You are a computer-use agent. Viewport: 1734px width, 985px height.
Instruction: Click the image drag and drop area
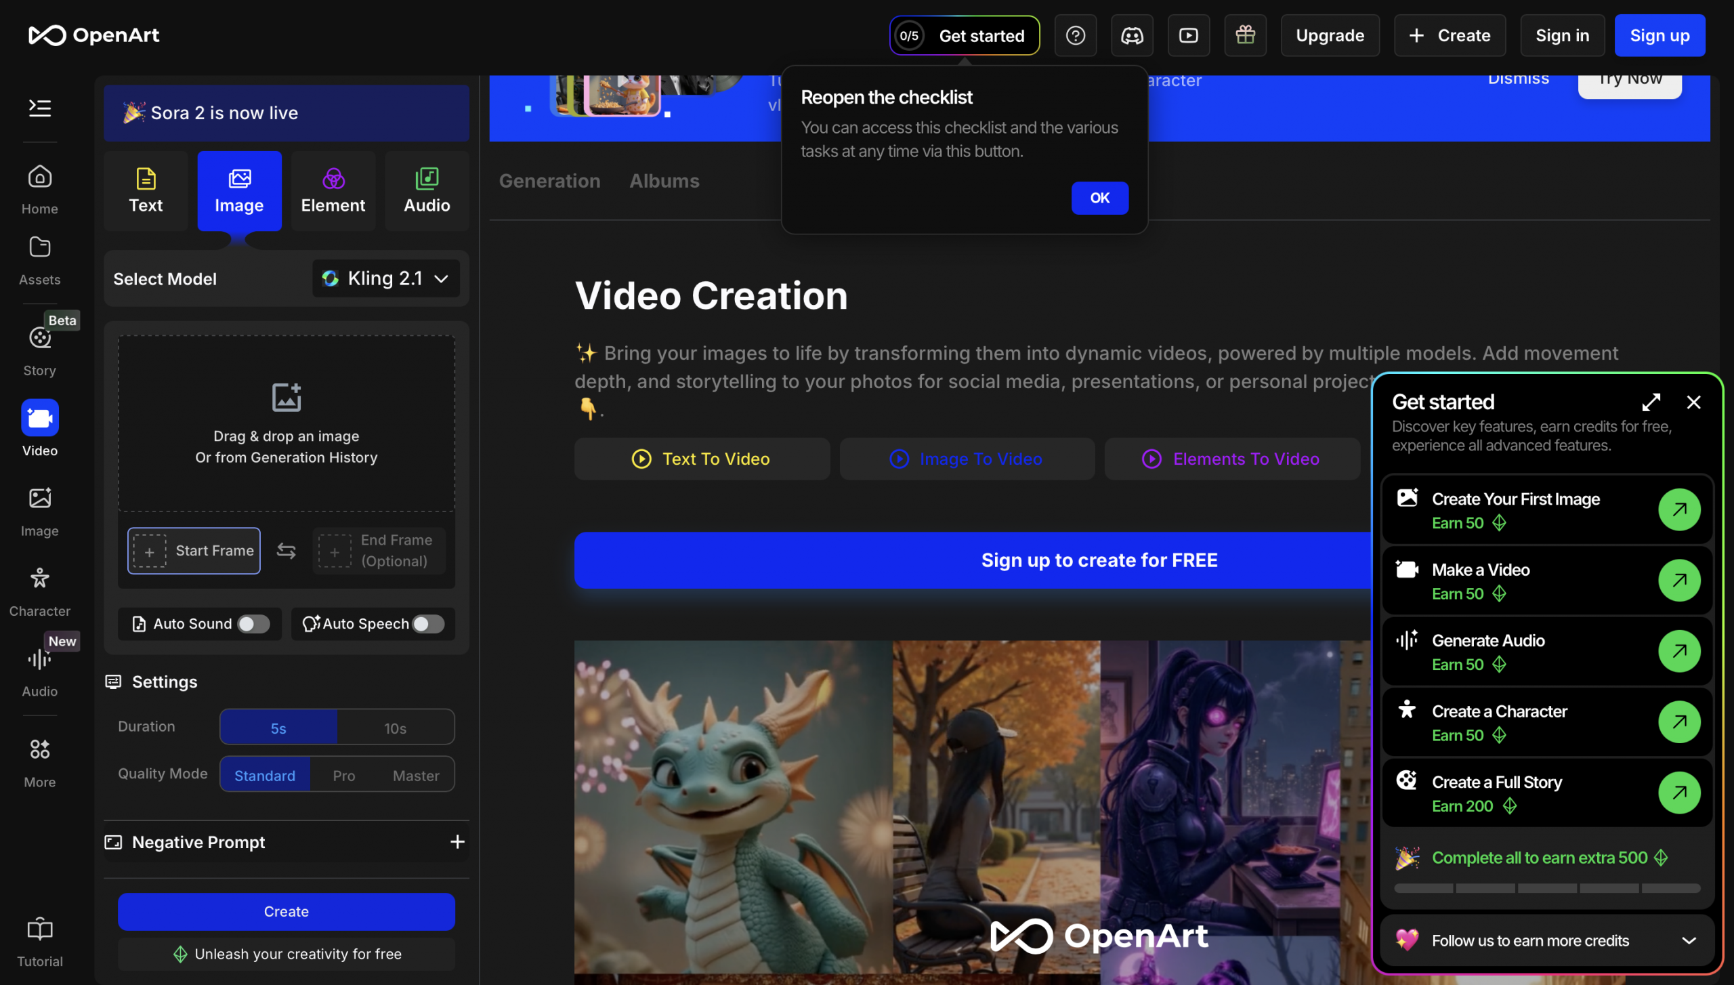(286, 423)
